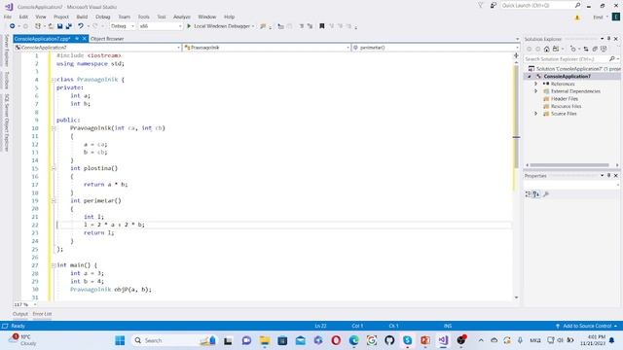This screenshot has height=350, width=623.
Task: Open Windows Start menu
Action: [x=120, y=340]
